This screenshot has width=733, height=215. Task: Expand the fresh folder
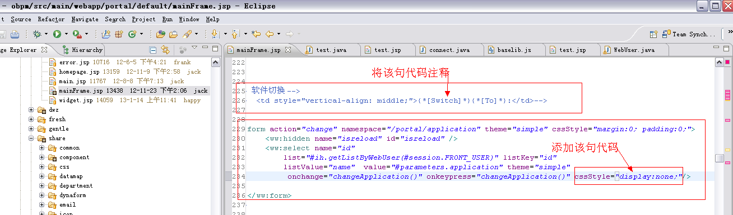[31, 120]
